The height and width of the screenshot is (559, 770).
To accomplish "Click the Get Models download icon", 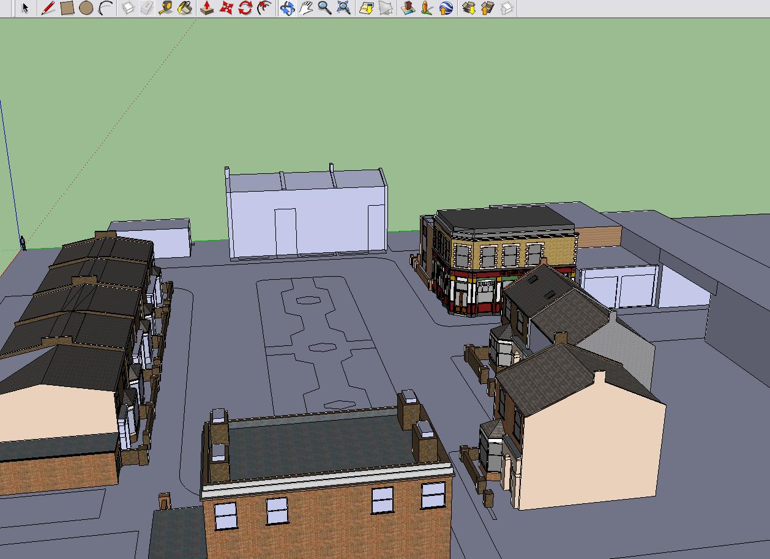I will 469,8.
